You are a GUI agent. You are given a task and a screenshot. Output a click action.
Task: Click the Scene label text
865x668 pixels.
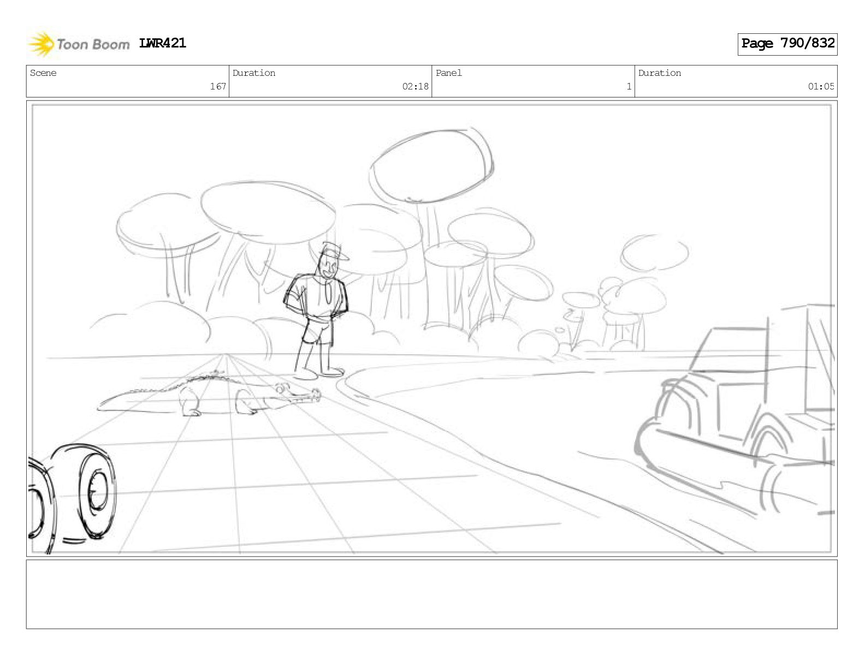point(43,73)
